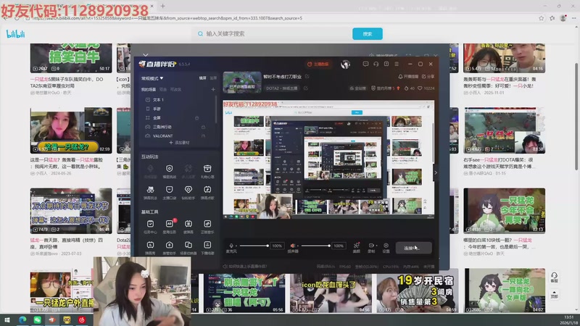Click the bilibili search input field

(x=273, y=33)
